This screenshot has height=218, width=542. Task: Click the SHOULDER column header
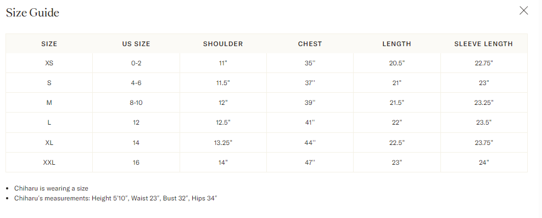pyautogui.click(x=223, y=44)
